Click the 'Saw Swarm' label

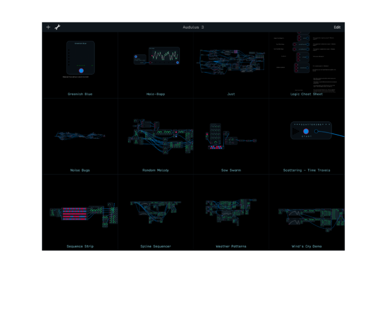coord(231,170)
